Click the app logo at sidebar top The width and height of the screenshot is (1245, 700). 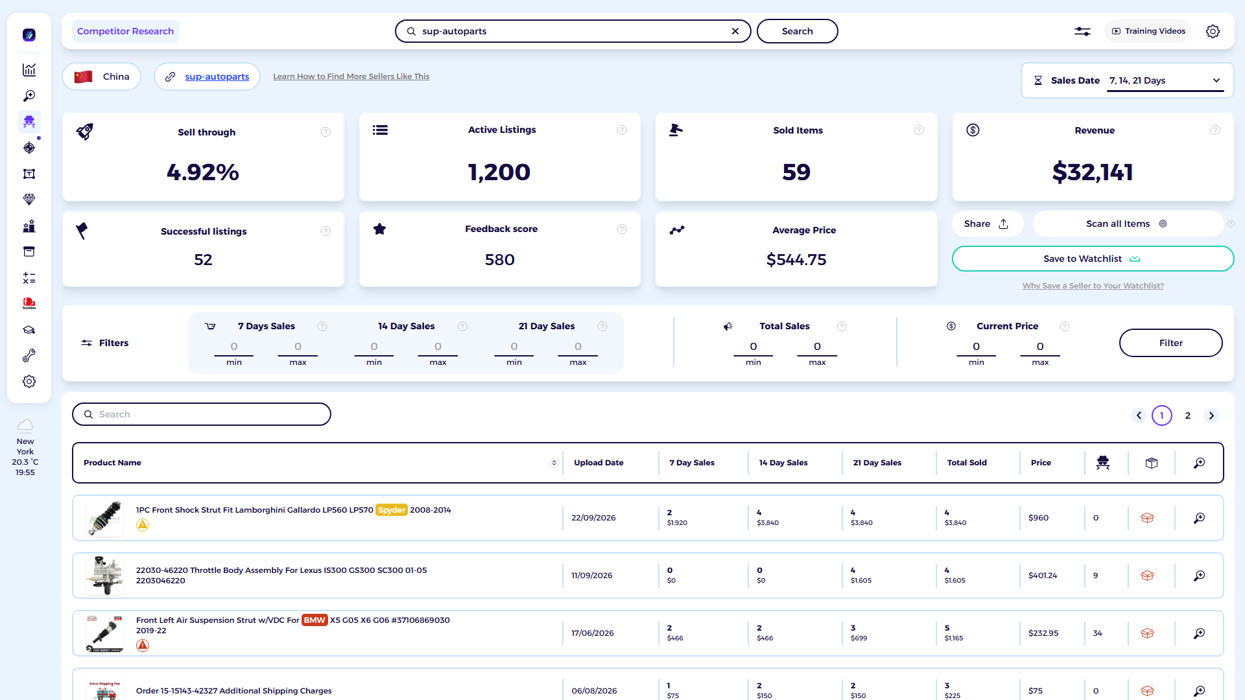coord(29,35)
